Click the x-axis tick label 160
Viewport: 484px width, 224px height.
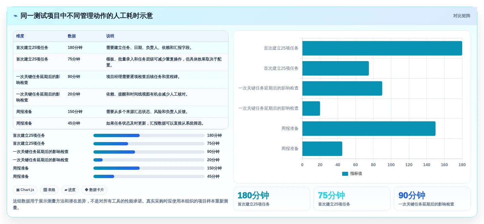click(x=444, y=165)
